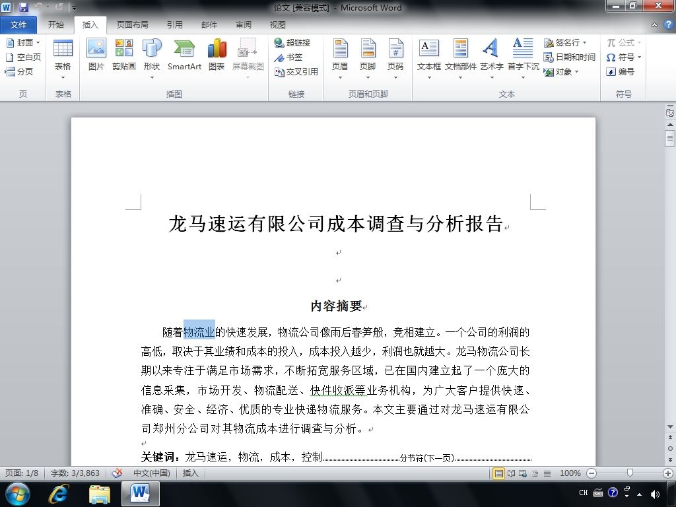The height and width of the screenshot is (507, 676).
Task: Open document parts (文档部件)
Action: click(x=460, y=59)
